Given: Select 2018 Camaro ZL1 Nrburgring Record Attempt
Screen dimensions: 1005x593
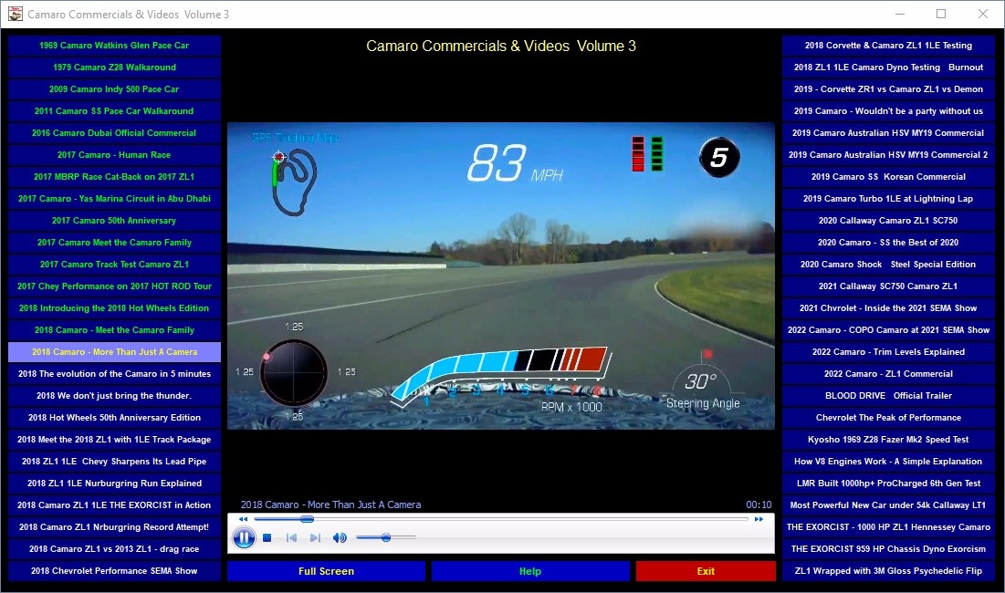Looking at the screenshot, I should (x=114, y=527).
